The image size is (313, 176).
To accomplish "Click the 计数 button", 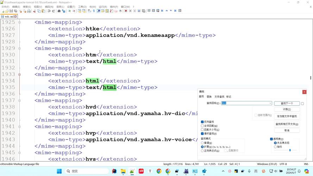I will [287, 109].
